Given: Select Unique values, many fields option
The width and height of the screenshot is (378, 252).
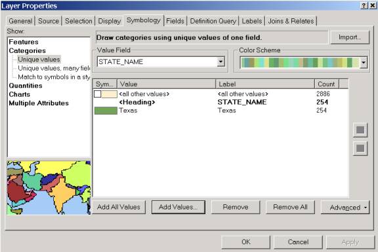Looking at the screenshot, I should tap(54, 68).
